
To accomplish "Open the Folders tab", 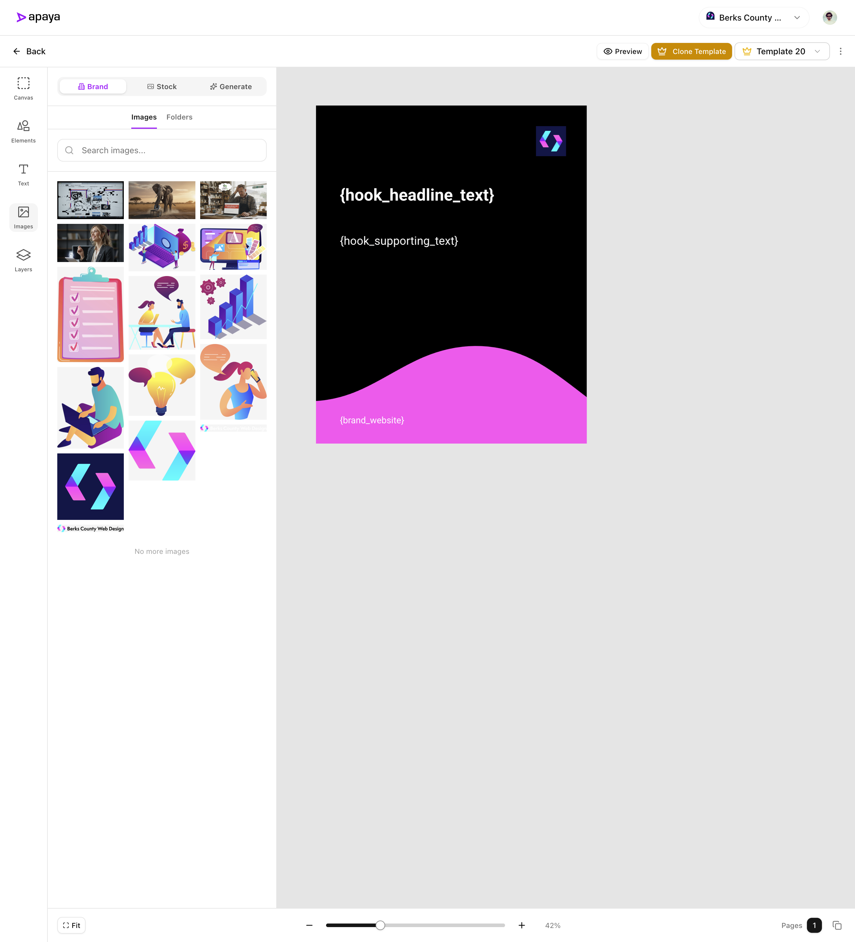I will click(179, 117).
